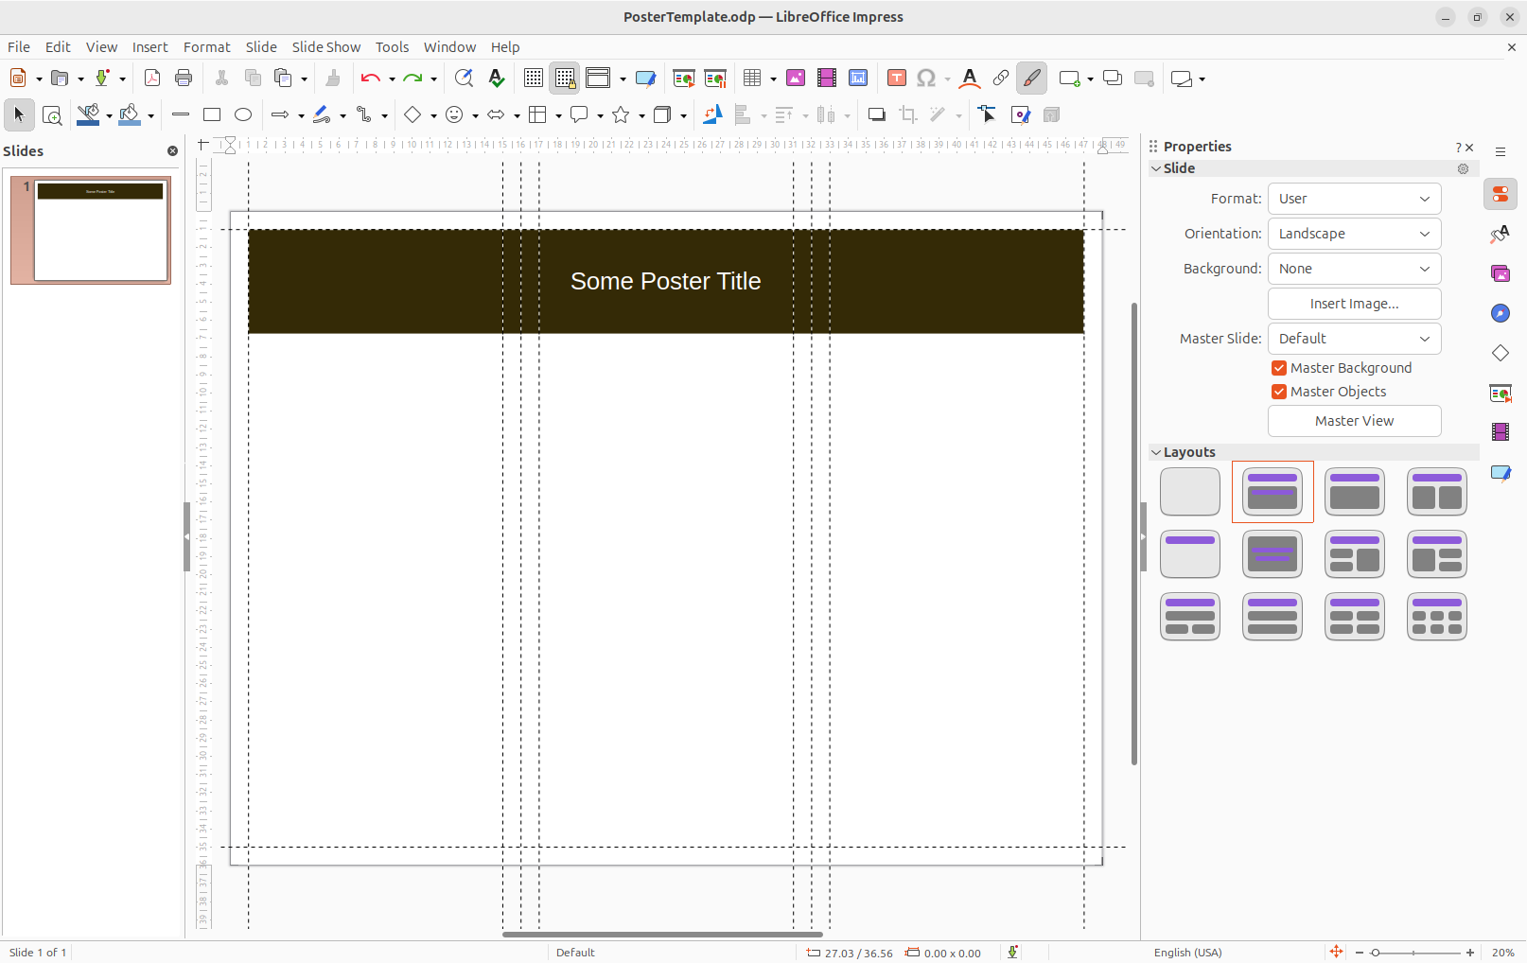Toggle Glue Points edit button
This screenshot has height=963, width=1527.
(1020, 114)
